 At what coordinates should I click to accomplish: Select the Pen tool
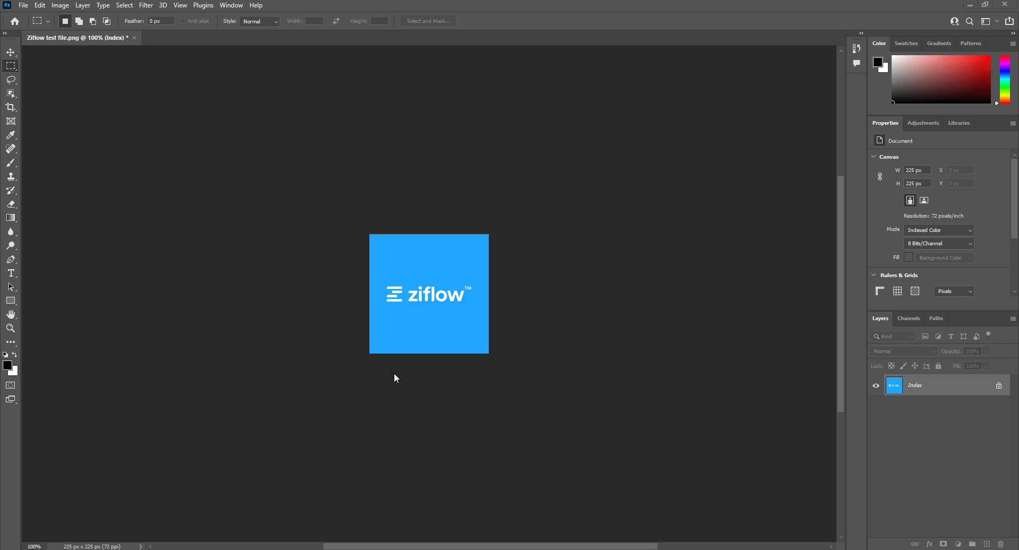point(11,259)
